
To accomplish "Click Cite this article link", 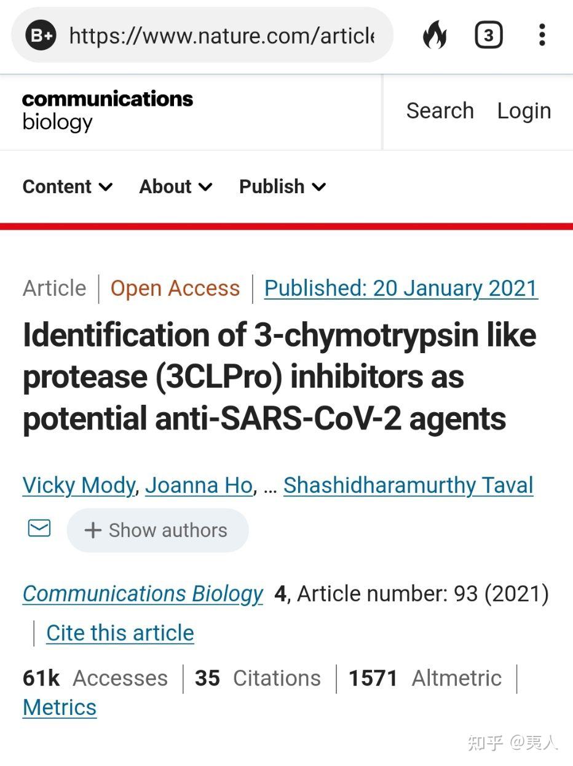I will [120, 633].
